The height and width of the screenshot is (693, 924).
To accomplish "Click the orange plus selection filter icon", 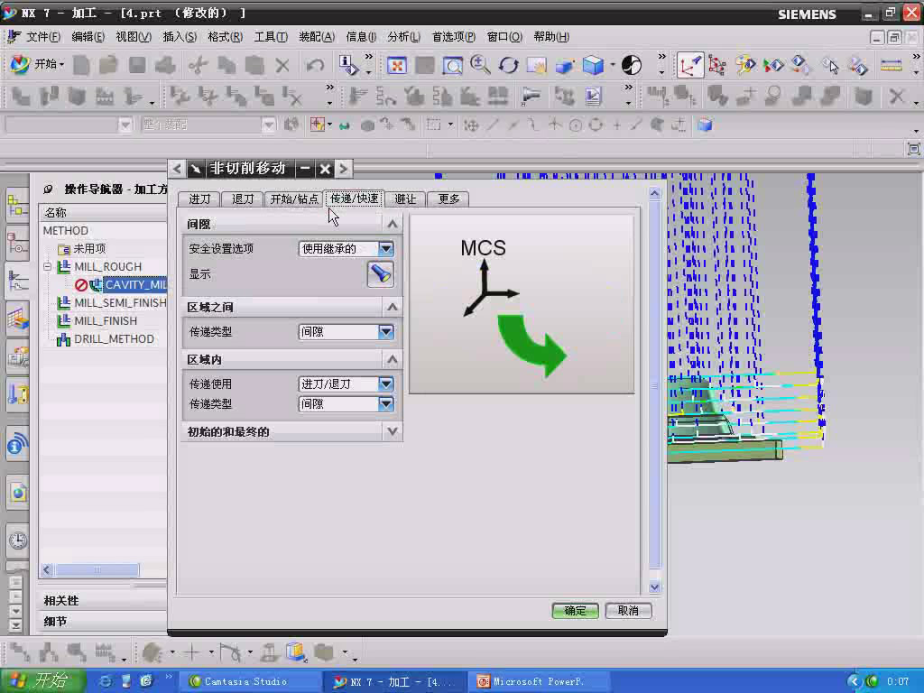I will pos(317,125).
